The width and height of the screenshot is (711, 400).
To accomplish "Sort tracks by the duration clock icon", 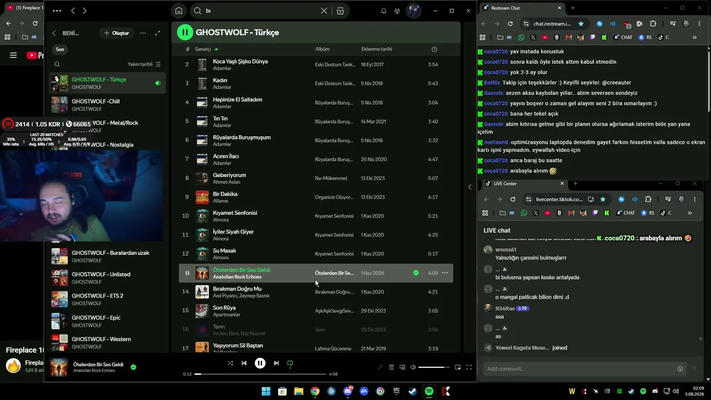I will point(434,49).
